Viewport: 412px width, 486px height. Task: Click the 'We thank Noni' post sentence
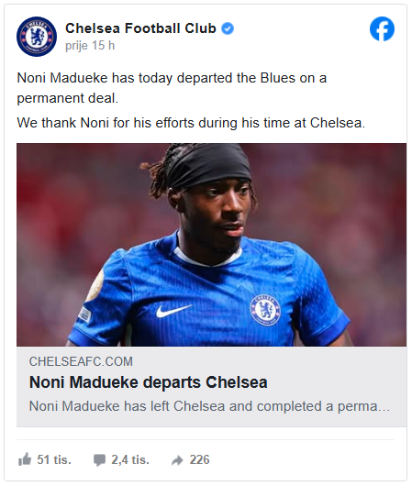pos(191,123)
